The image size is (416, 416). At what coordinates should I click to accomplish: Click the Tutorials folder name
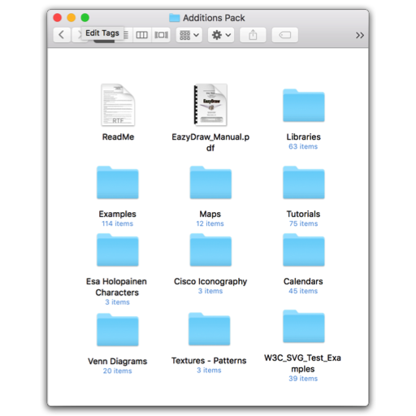tap(304, 214)
